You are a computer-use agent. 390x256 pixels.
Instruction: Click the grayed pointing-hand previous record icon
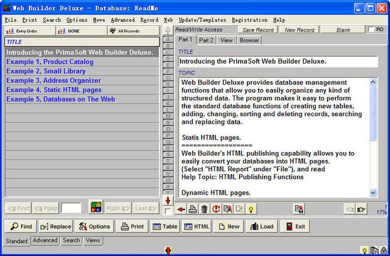point(349,209)
